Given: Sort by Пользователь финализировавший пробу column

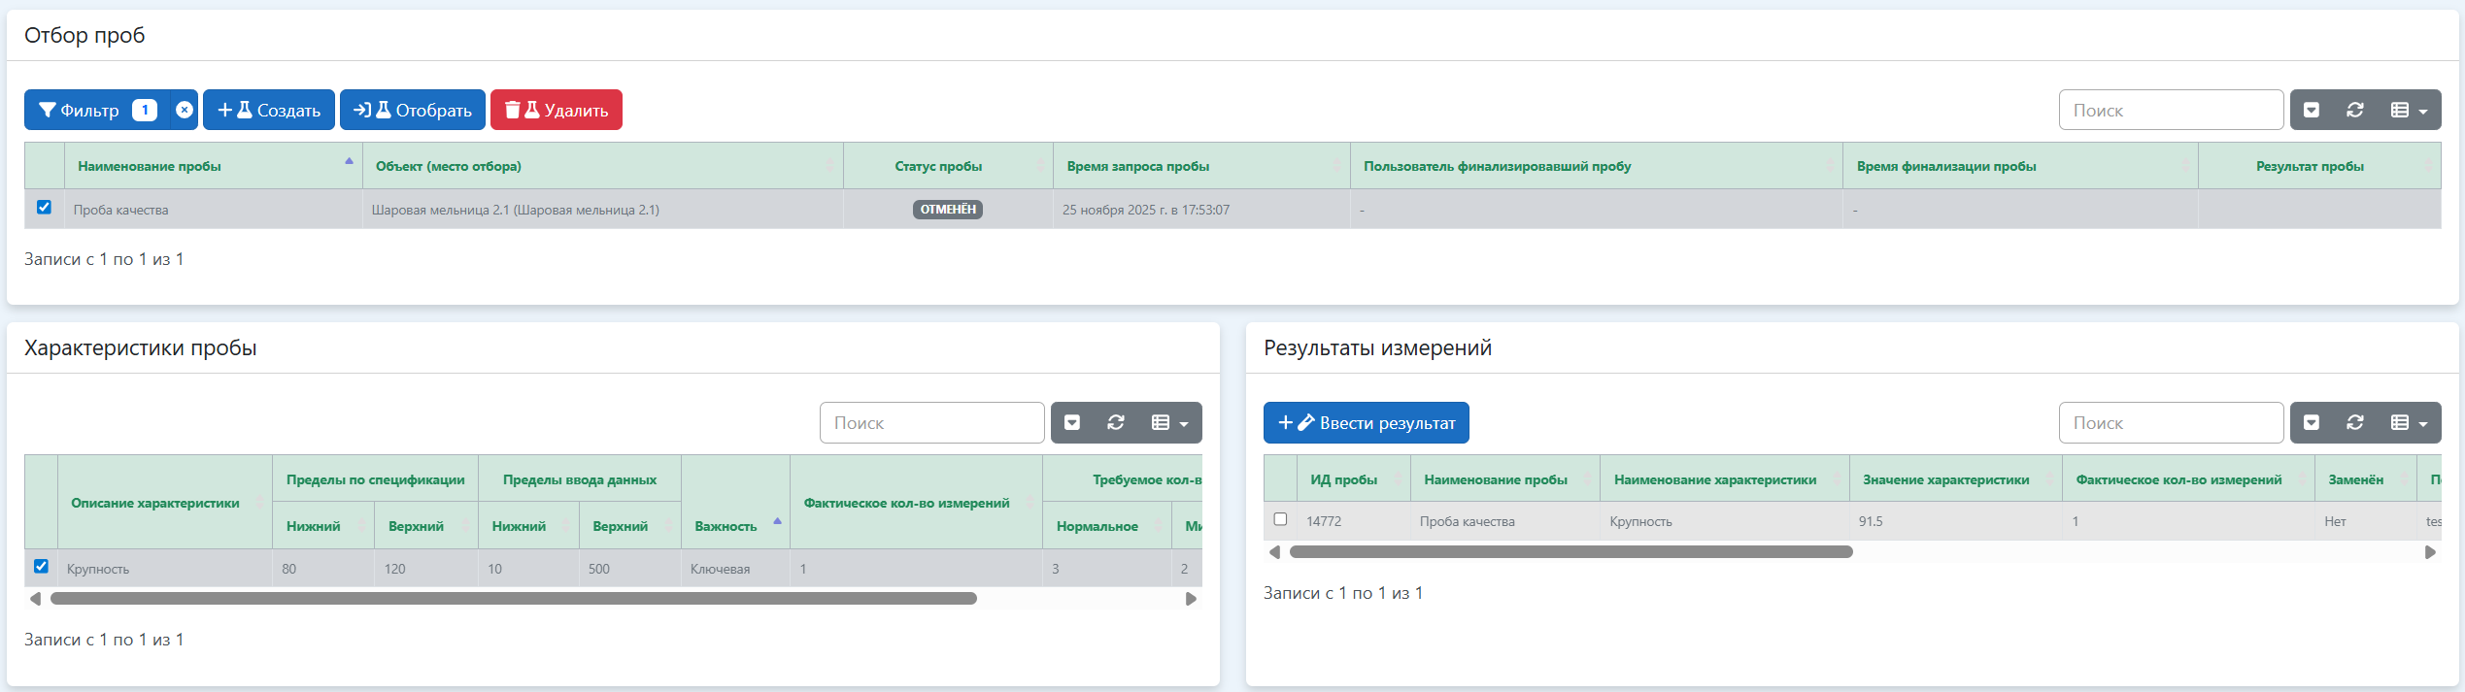Looking at the screenshot, I should point(1596,166).
